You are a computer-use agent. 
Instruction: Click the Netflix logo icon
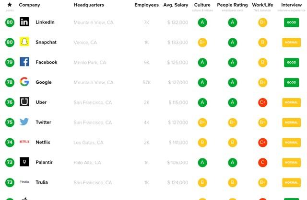point(24,142)
